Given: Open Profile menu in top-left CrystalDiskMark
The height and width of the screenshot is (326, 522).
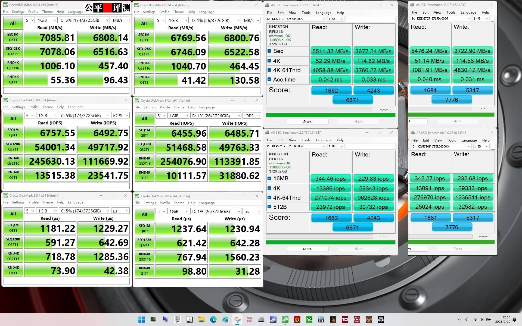Looking at the screenshot, I should pyautogui.click(x=33, y=12).
